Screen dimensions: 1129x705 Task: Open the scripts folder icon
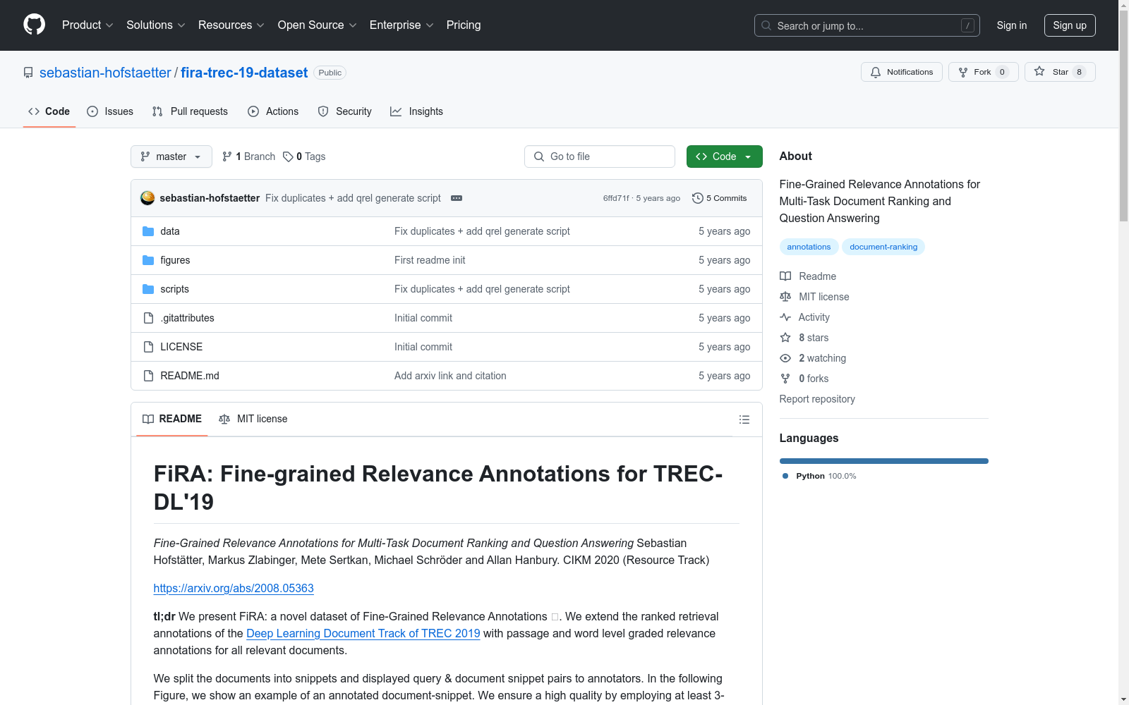pos(148,289)
